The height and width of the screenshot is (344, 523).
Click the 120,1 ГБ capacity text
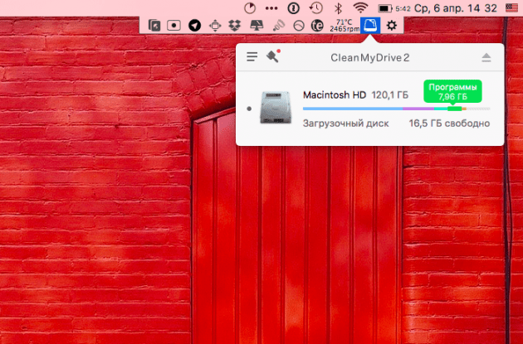coord(390,94)
